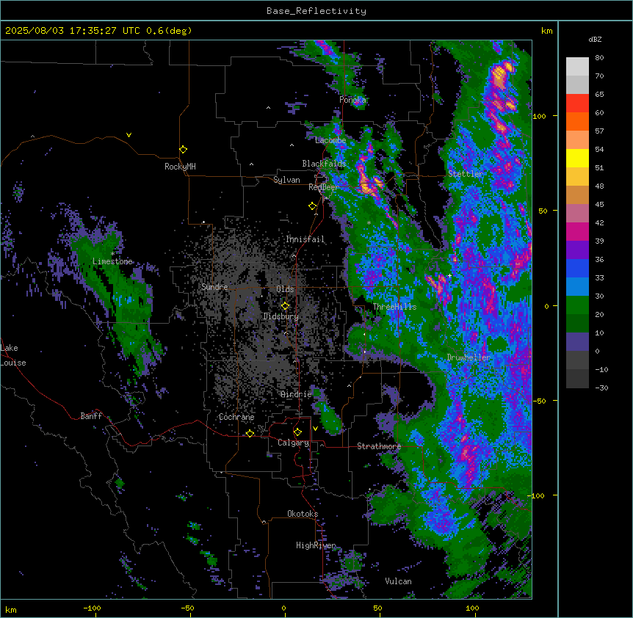Click the -50 tick on right vertical axis
633x618 pixels.
click(539, 401)
